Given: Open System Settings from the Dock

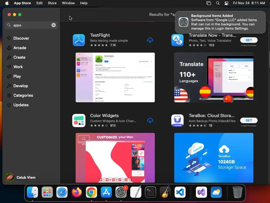Looking at the screenshot, I should pyautogui.click(x=121, y=192).
